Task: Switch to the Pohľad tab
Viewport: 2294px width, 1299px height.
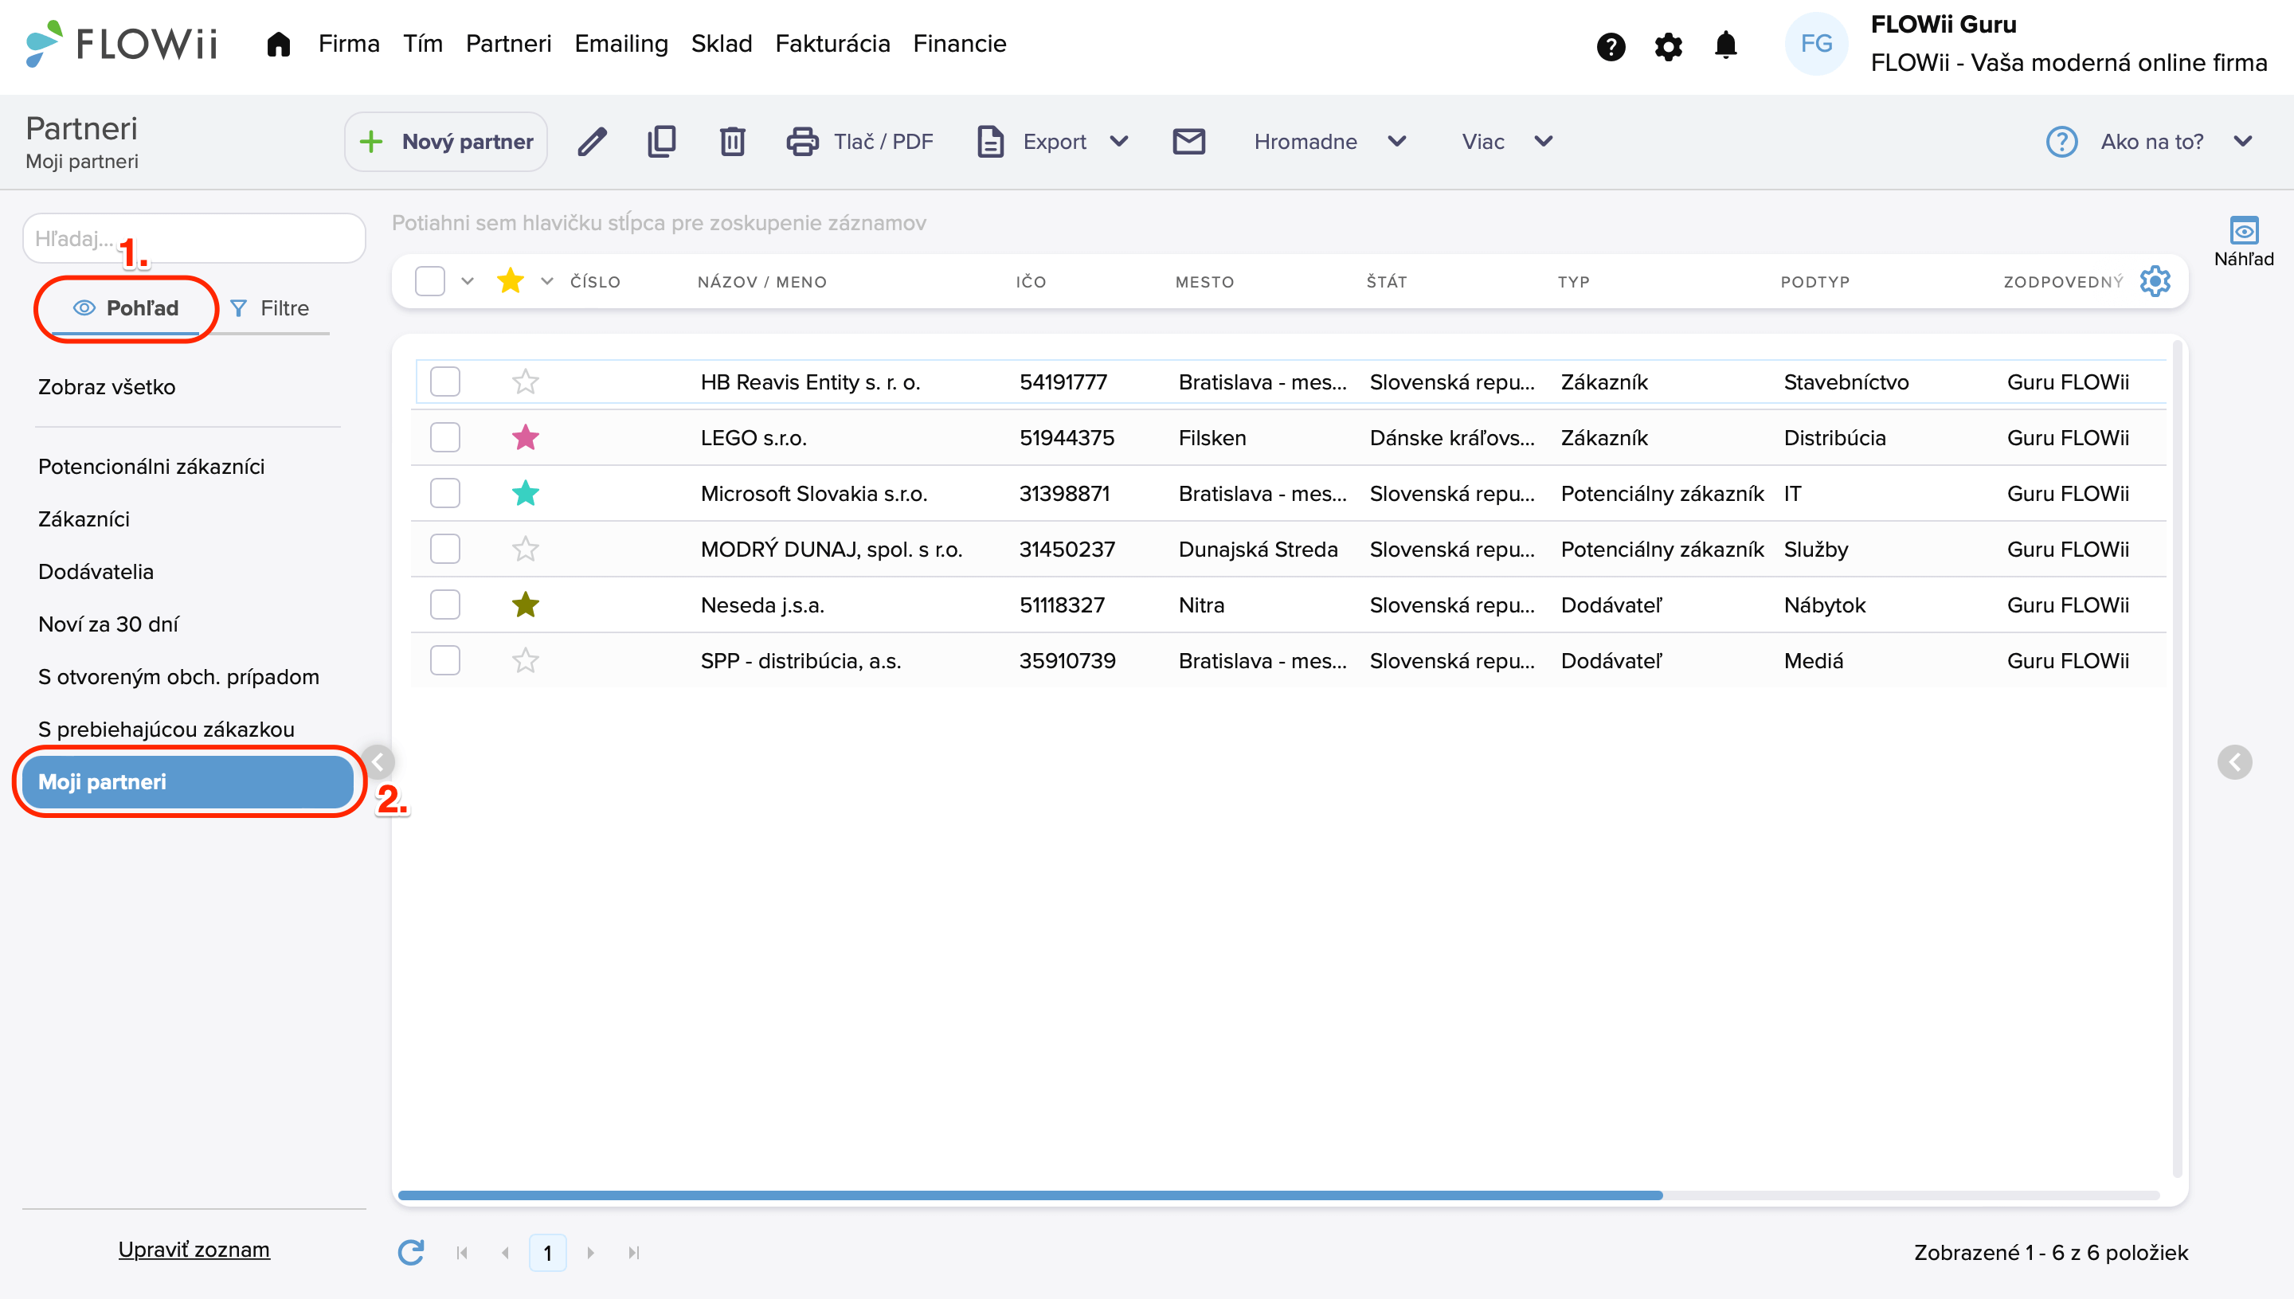Action: coord(126,309)
